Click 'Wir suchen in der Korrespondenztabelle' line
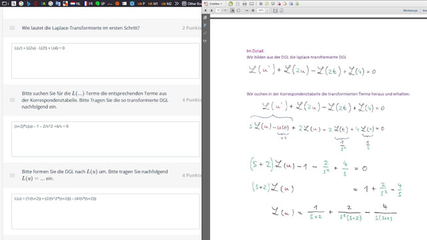 click(328, 94)
